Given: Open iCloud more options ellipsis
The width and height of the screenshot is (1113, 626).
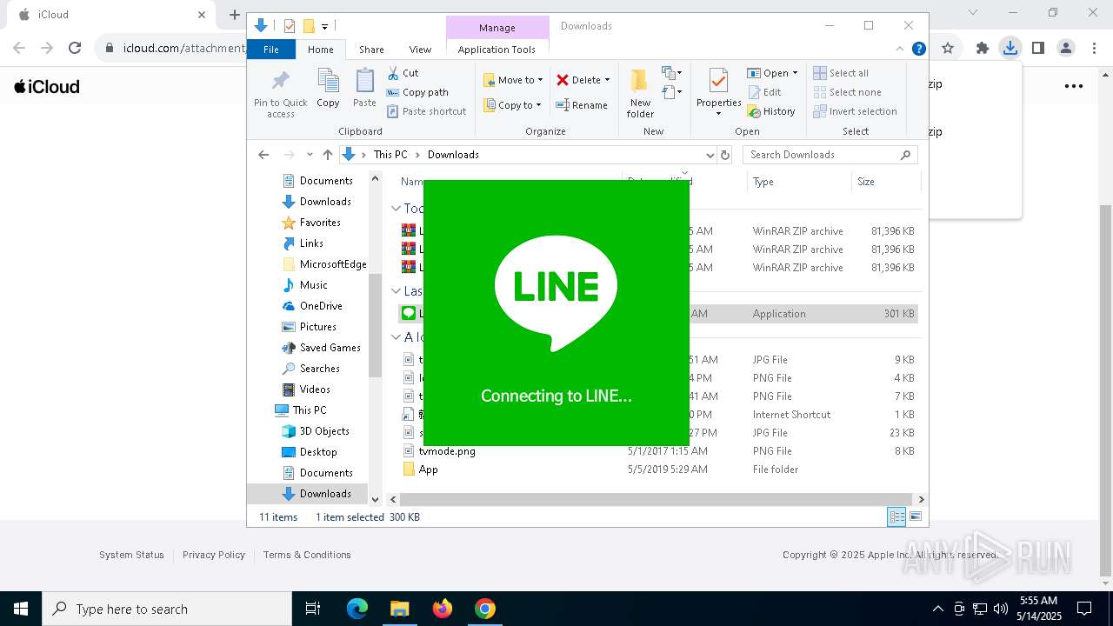Looking at the screenshot, I should 1074,86.
